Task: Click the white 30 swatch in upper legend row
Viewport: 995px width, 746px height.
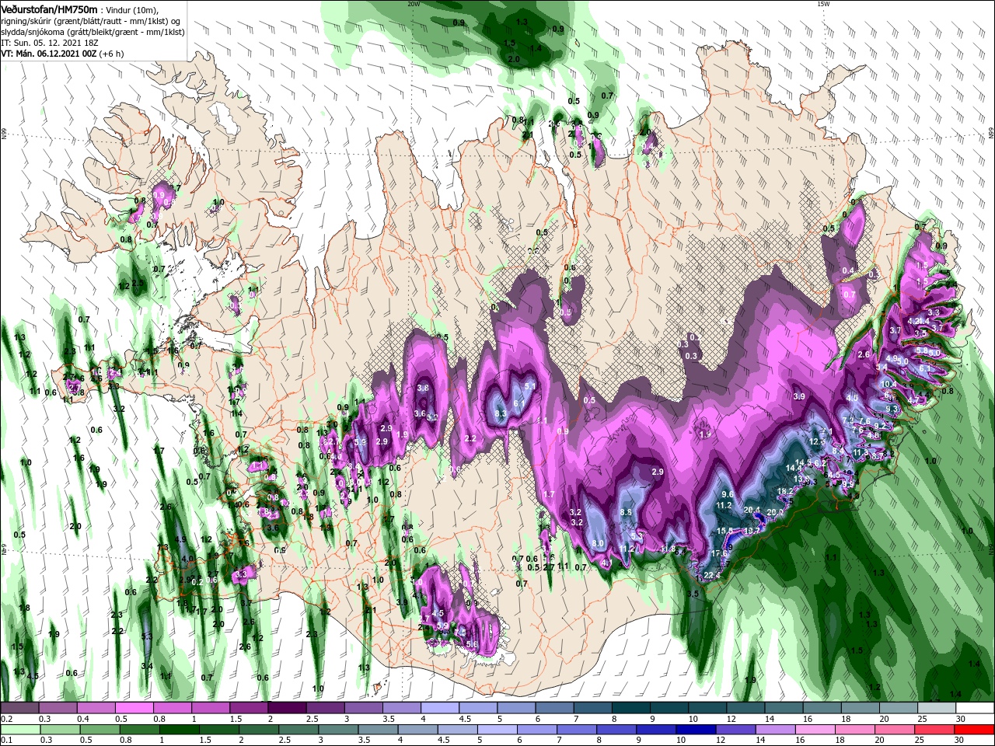Action: point(973,708)
